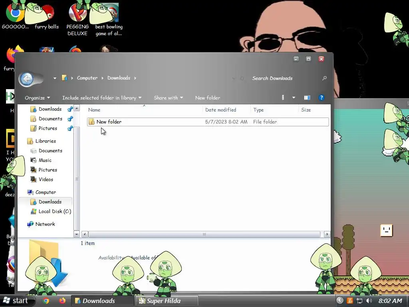Click horizontal scrollbar right arrow
409x307 pixels.
pos(327,234)
